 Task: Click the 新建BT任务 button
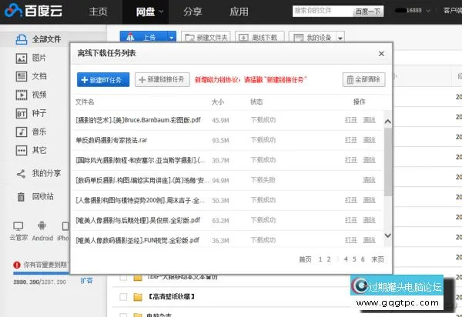[103, 80]
